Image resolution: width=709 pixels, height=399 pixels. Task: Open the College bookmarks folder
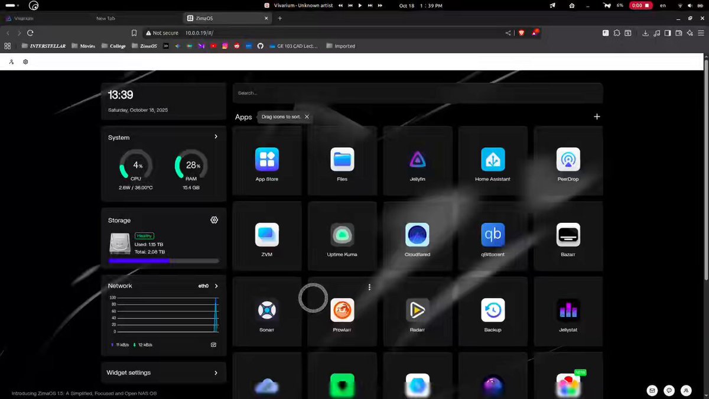[x=113, y=46]
